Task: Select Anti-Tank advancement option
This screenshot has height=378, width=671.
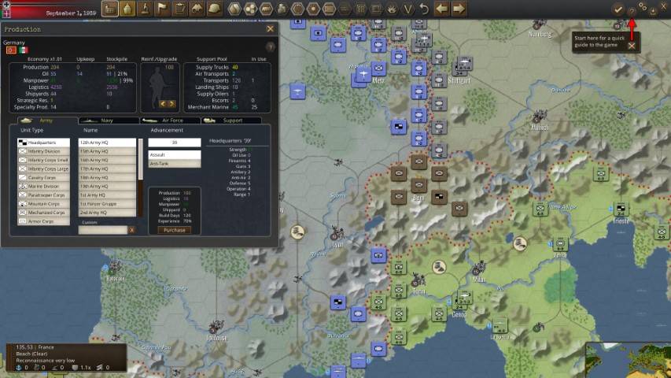Action: pyautogui.click(x=174, y=164)
